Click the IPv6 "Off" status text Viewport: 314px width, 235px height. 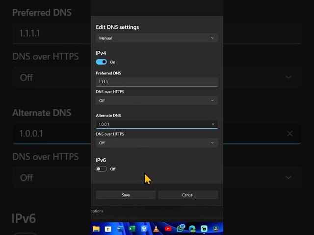(113, 169)
